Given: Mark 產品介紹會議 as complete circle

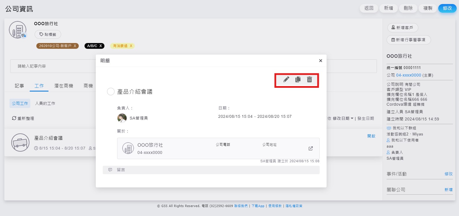Looking at the screenshot, I should [111, 92].
